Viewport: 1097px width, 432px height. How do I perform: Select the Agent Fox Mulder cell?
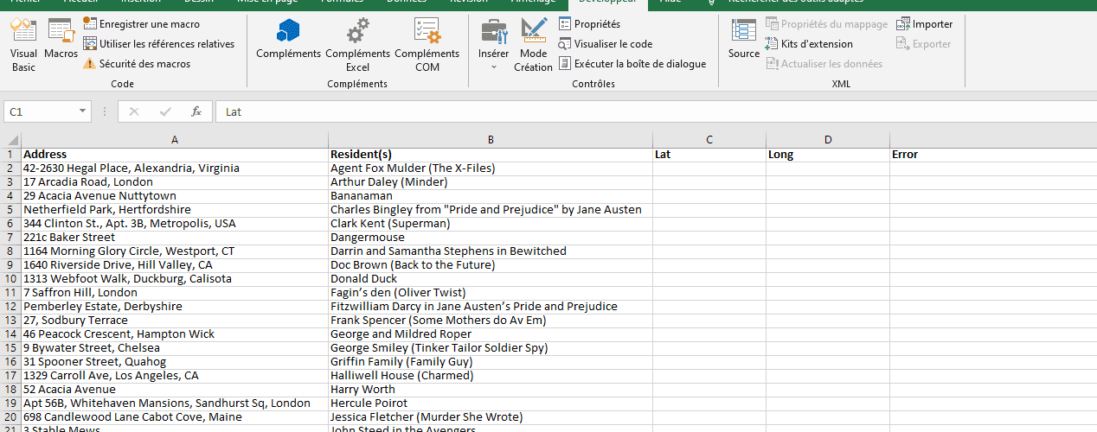tap(491, 168)
